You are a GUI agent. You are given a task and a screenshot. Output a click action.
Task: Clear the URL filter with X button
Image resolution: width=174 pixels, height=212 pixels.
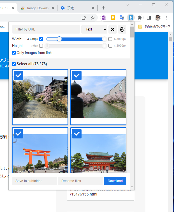113,29
